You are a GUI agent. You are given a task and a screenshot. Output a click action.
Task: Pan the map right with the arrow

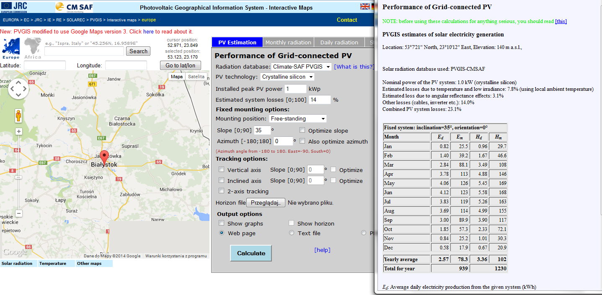tap(25, 88)
